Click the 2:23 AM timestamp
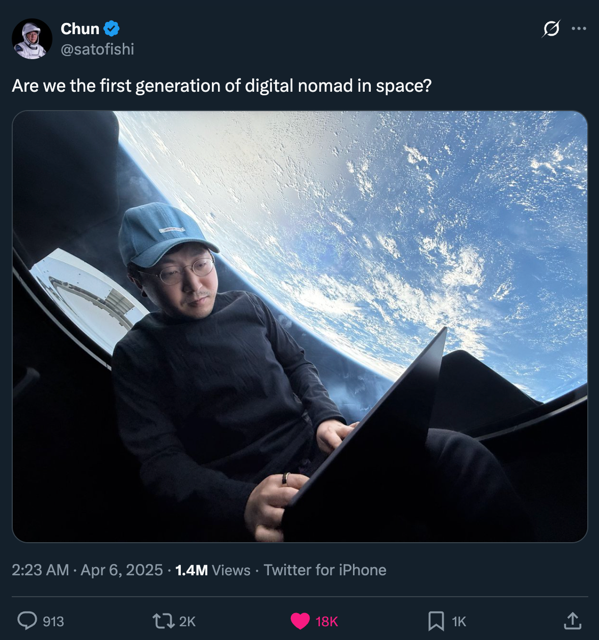The height and width of the screenshot is (640, 599). [40, 570]
